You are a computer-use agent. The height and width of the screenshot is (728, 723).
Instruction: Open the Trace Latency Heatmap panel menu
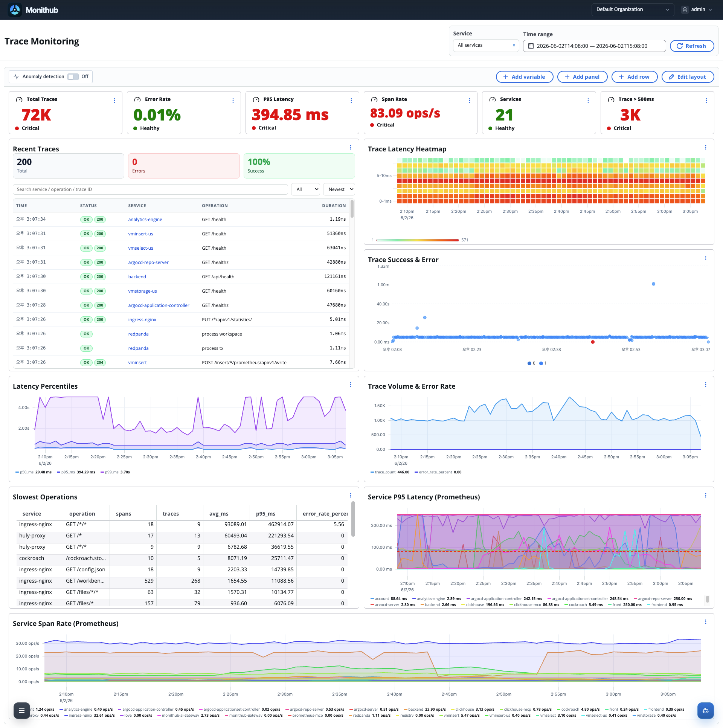[705, 147]
